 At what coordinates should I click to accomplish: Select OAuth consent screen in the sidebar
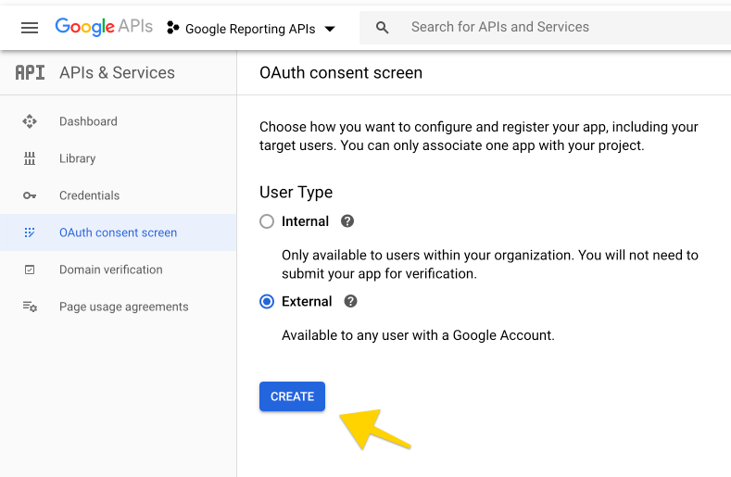point(118,232)
